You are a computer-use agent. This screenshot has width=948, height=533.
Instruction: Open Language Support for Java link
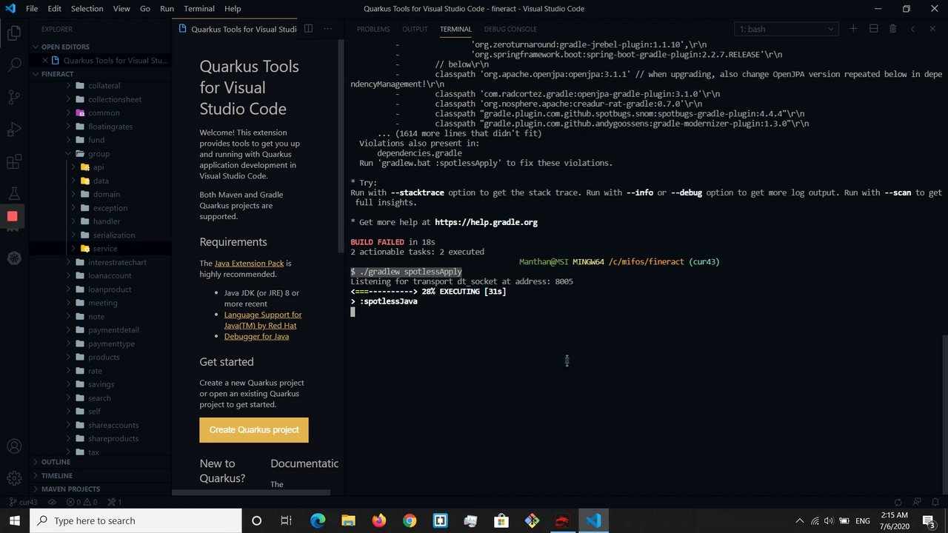click(263, 320)
